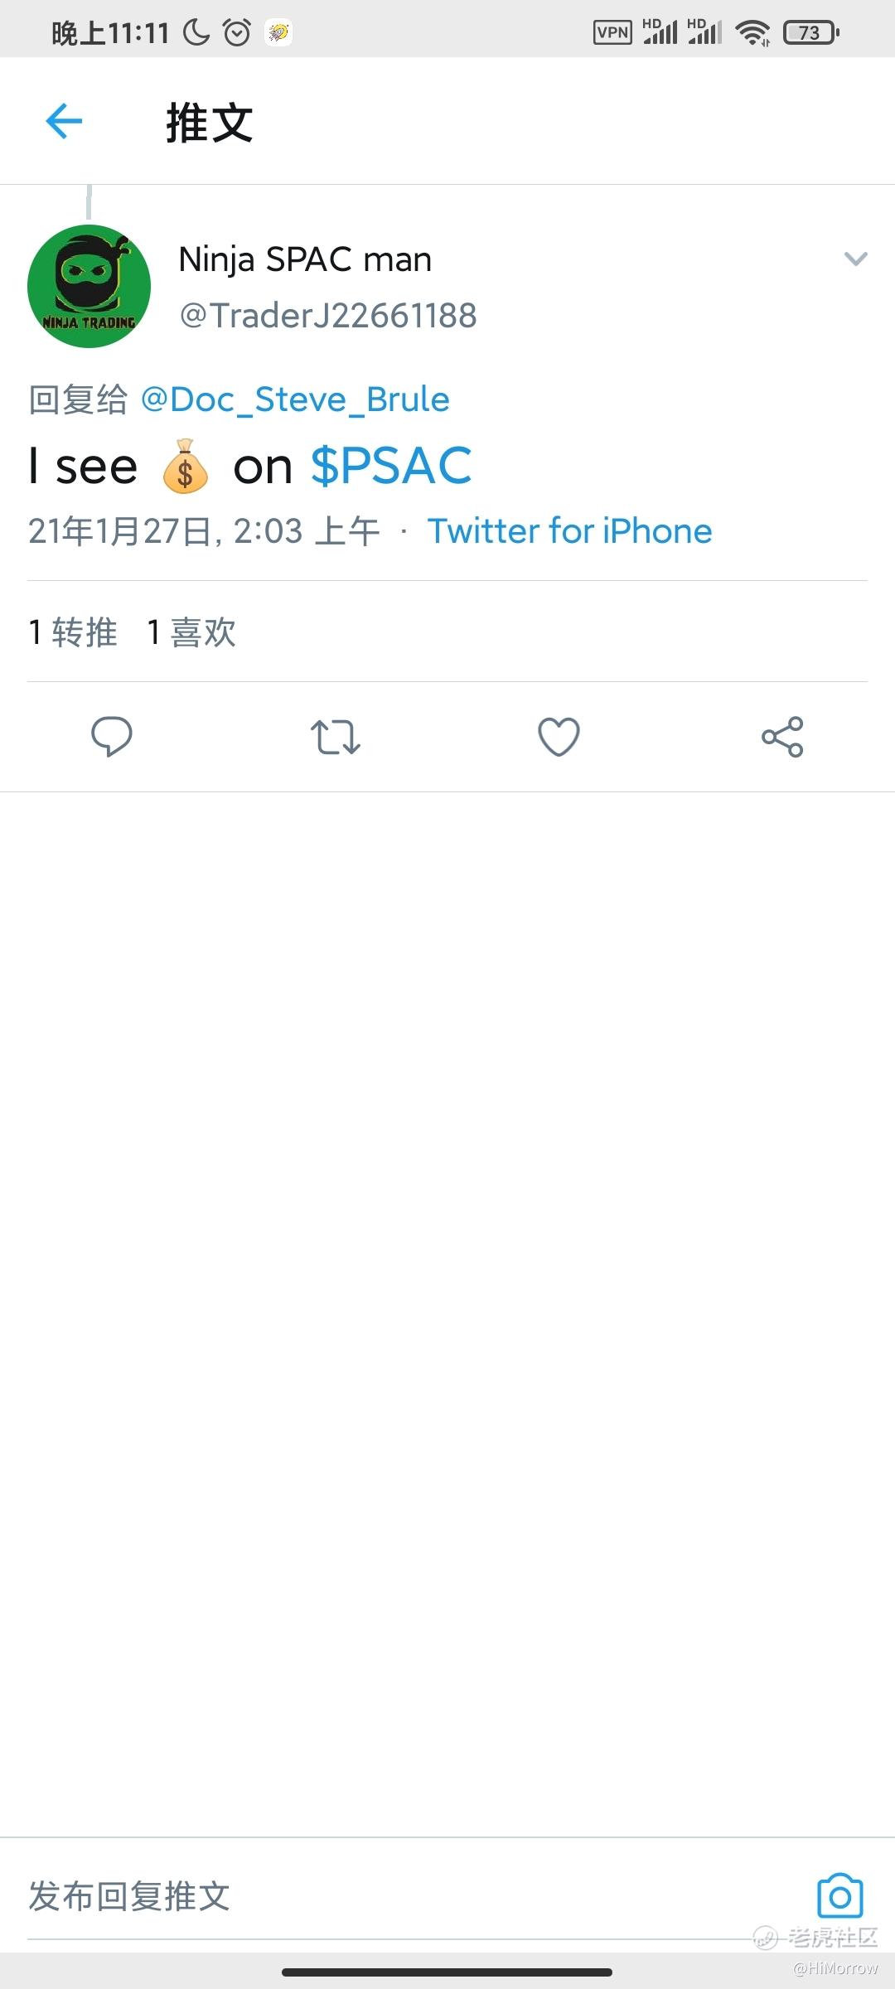Screen dimensions: 895x1989
Task: View the 1 转推 retweets list
Action: (x=73, y=632)
